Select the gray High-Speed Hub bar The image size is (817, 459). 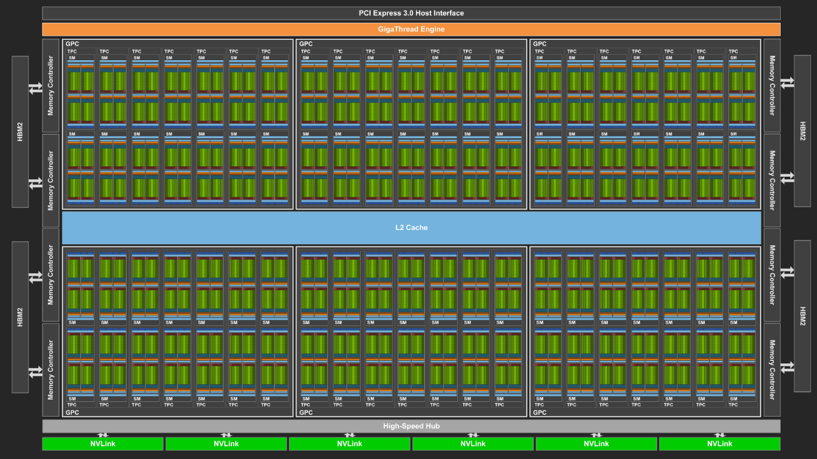click(x=411, y=426)
